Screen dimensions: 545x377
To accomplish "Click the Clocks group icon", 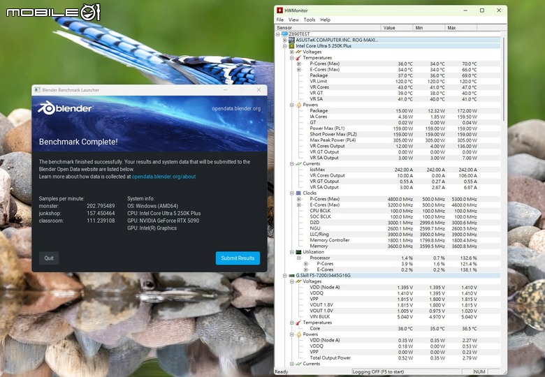I will click(x=298, y=193).
